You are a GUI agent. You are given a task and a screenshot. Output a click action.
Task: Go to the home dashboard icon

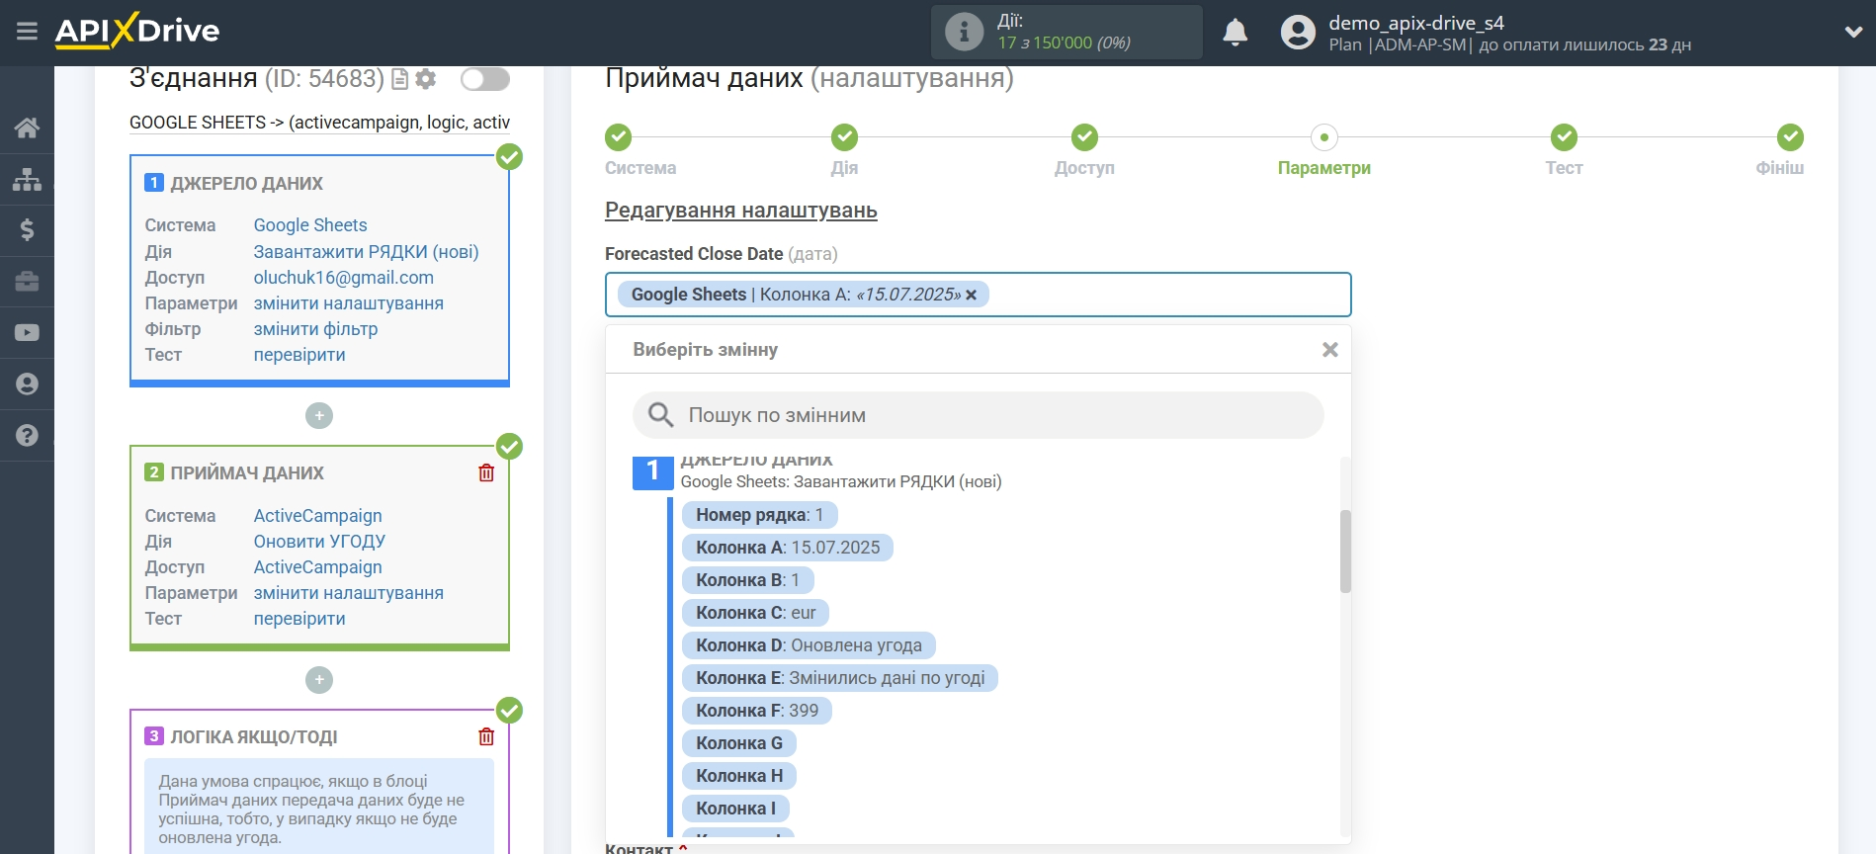27,128
